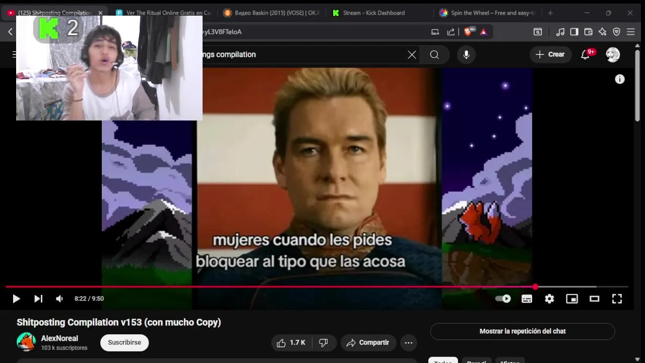The image size is (645, 363).
Task: Open the browser tab search icon
Action: coord(538,32)
